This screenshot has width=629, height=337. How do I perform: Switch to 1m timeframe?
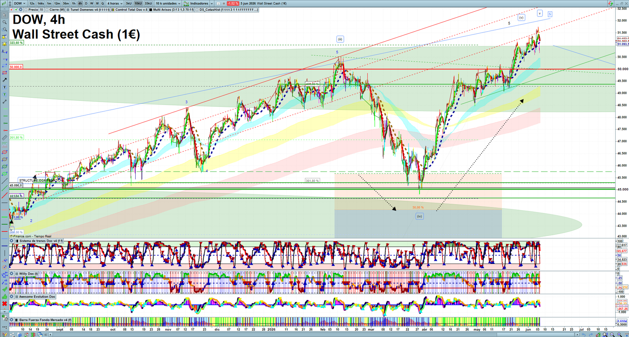point(49,3)
